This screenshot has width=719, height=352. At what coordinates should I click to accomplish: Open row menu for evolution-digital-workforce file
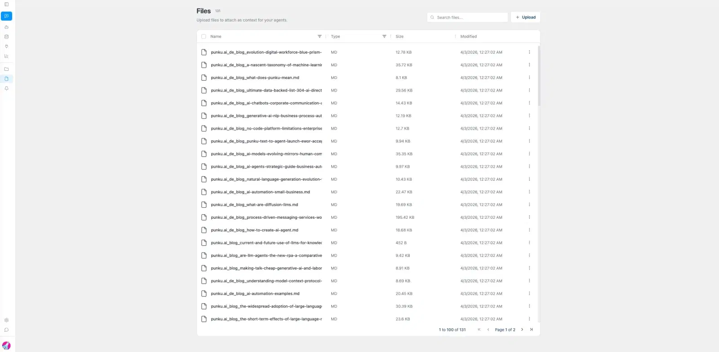(529, 52)
